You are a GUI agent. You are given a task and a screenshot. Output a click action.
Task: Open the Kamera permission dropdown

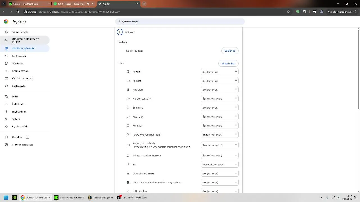pos(220,81)
